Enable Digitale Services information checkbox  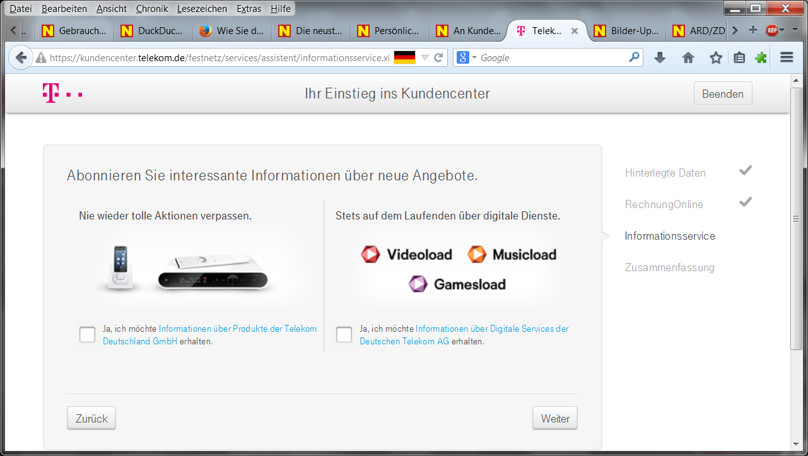click(x=344, y=334)
